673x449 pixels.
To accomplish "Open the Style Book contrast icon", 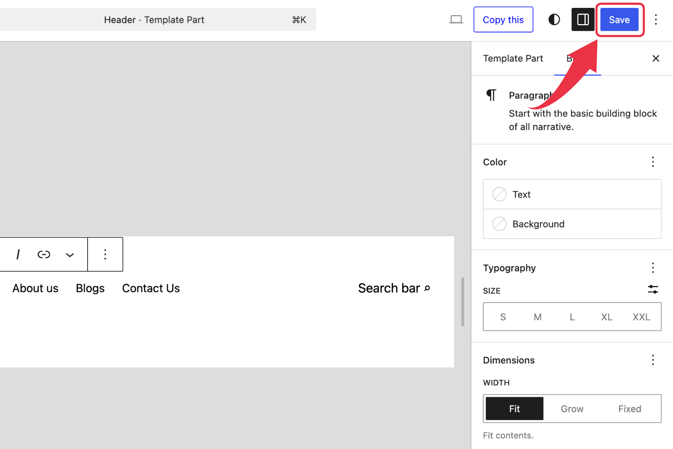I will click(554, 19).
